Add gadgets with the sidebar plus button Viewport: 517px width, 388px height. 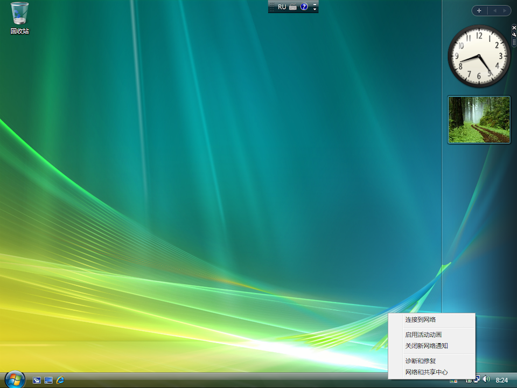click(x=479, y=11)
